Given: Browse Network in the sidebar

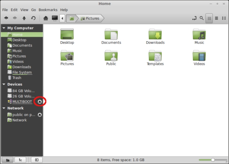Looking at the screenshot, I should click(22, 120).
